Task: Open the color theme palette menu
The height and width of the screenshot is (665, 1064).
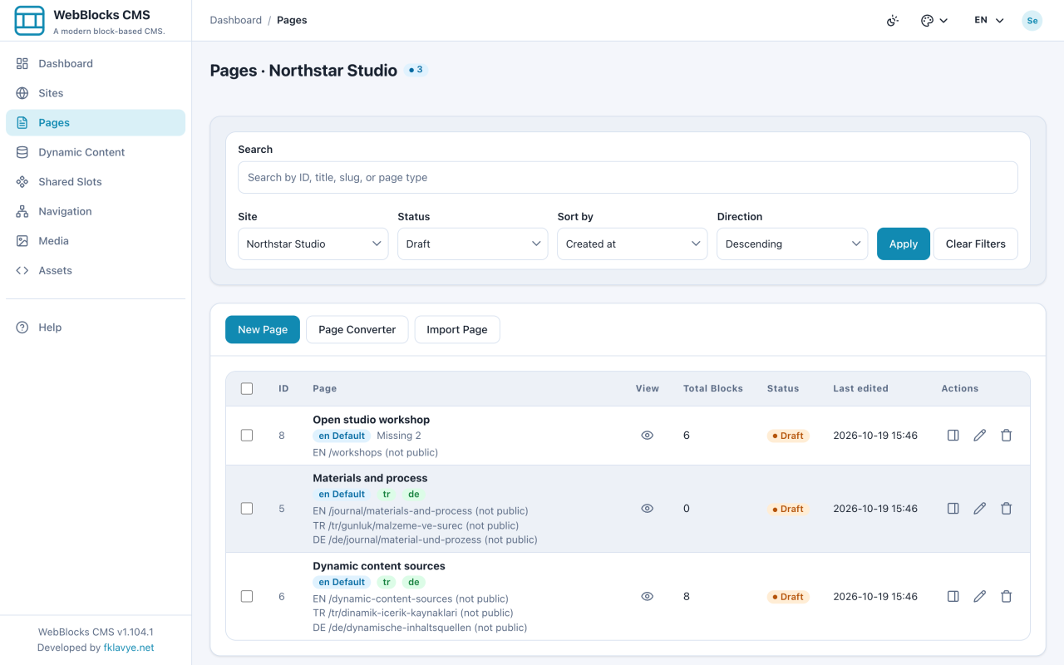Action: tap(934, 21)
